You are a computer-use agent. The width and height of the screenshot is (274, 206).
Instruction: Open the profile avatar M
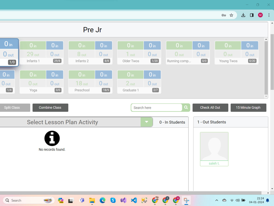(260, 15)
